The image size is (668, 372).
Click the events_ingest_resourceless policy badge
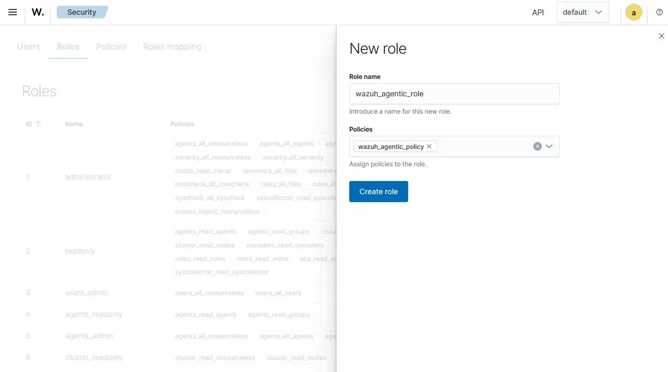[x=217, y=212]
